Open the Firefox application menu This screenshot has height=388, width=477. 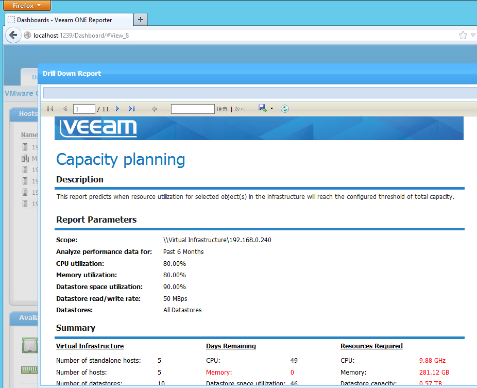[27, 6]
